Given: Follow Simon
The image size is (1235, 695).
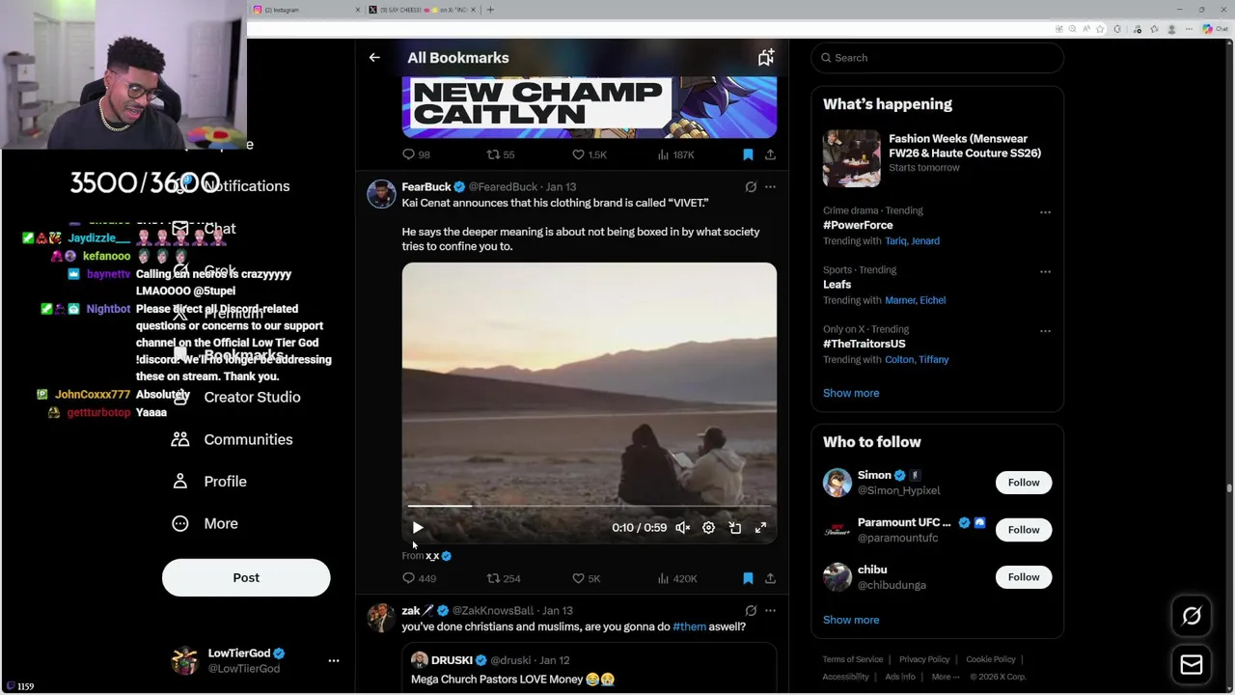Looking at the screenshot, I should point(1024,483).
